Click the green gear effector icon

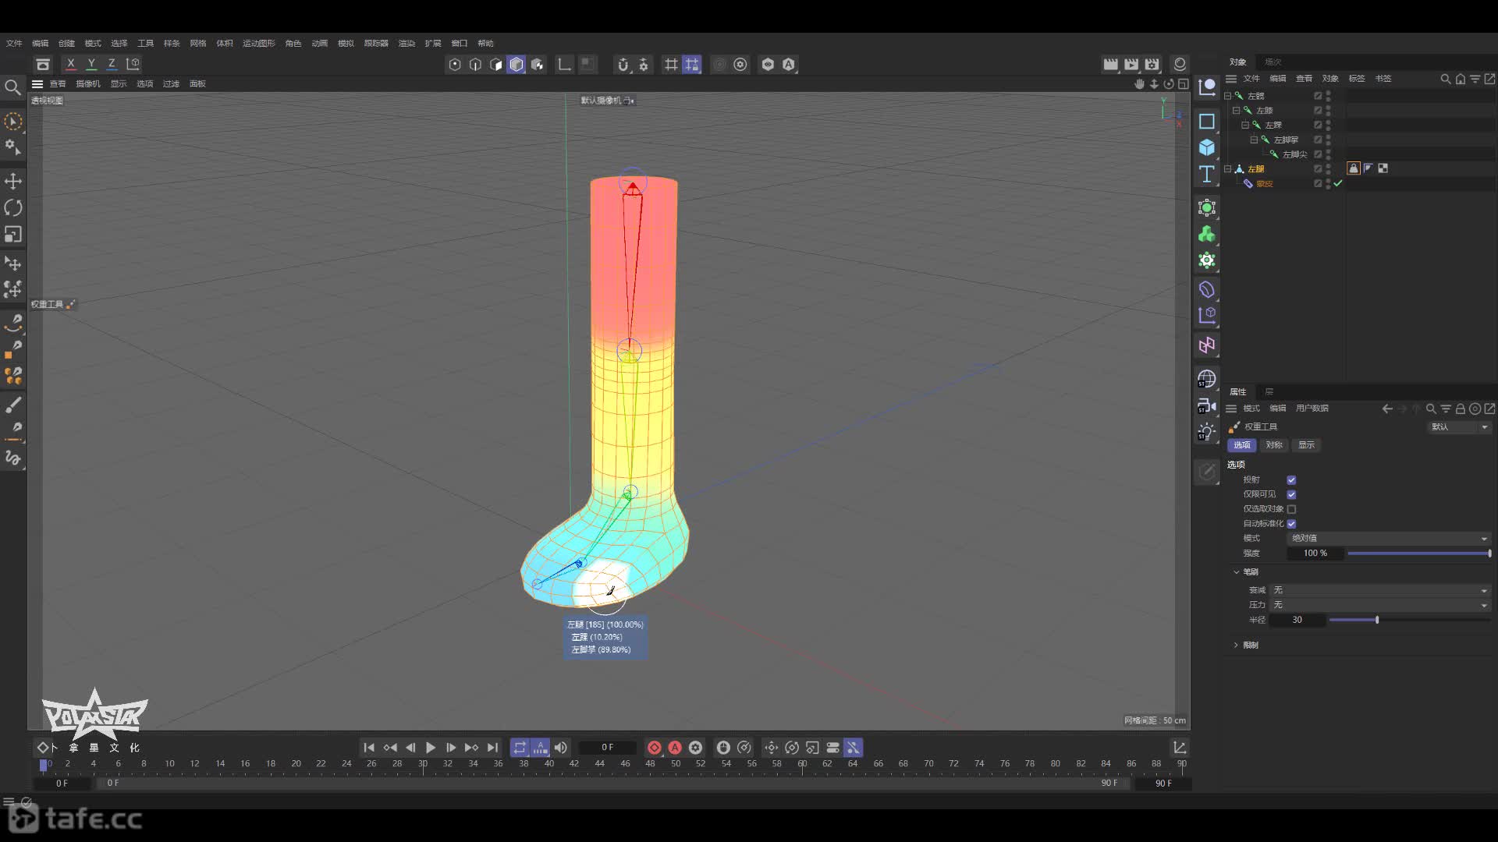pos(1207,260)
